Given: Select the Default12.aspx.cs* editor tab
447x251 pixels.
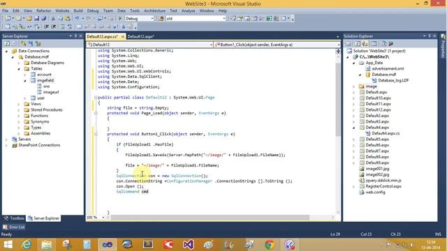Looking at the screenshot, I should tap(103, 36).
